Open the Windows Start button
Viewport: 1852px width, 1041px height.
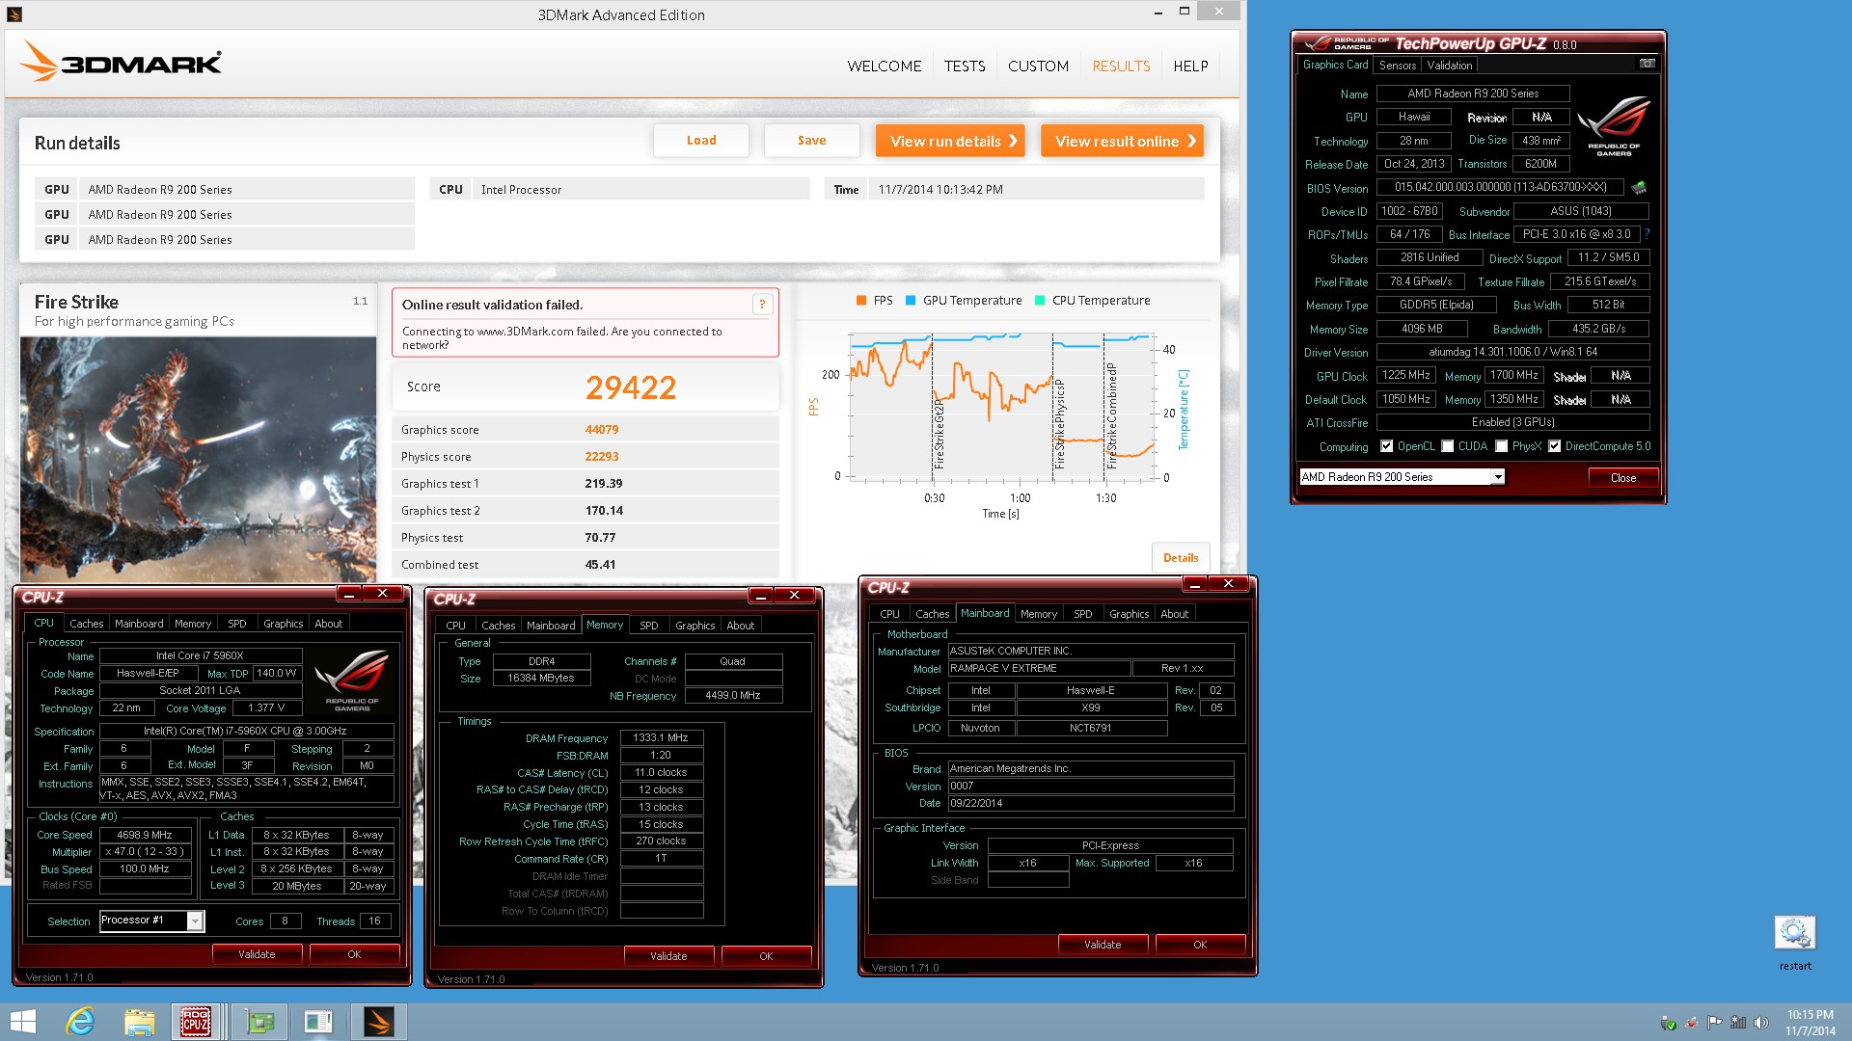coord(22,1022)
